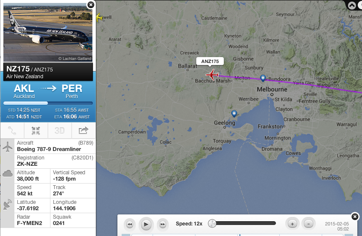Click the blue airport pin near Geelong
Image resolution: width=362 pixels, height=236 pixels.
[x=234, y=114]
